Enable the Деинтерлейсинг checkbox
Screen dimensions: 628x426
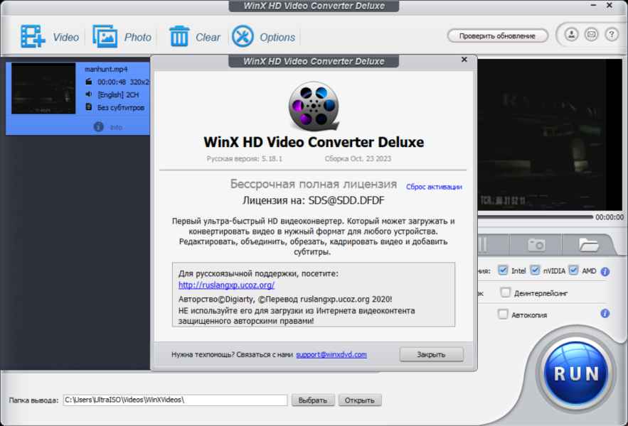(x=506, y=293)
